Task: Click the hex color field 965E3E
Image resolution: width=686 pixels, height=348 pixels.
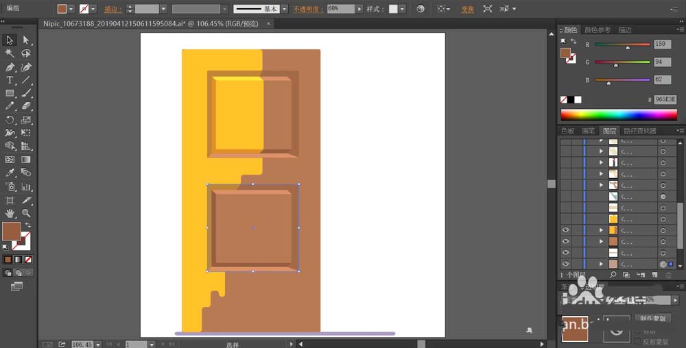Action: point(665,99)
